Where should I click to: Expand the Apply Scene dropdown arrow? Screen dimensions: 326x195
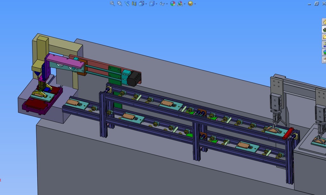click(184, 4)
